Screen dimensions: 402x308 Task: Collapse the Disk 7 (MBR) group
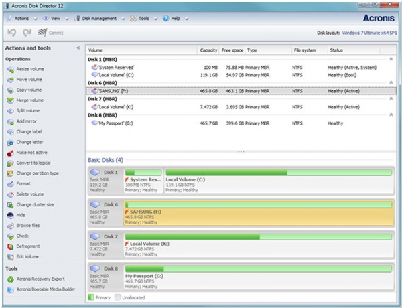click(391, 98)
